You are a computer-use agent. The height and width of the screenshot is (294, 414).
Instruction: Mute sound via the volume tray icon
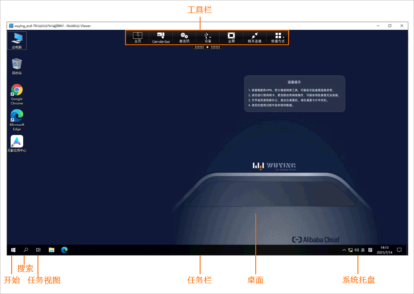point(357,250)
